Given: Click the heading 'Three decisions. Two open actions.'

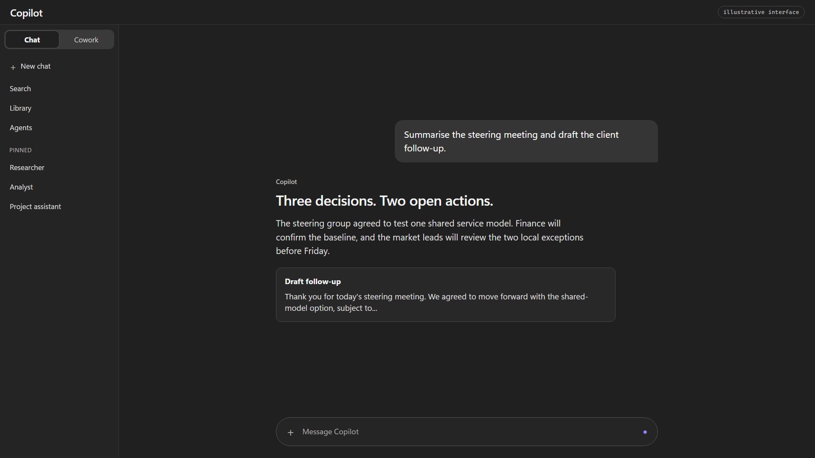Looking at the screenshot, I should [x=385, y=201].
